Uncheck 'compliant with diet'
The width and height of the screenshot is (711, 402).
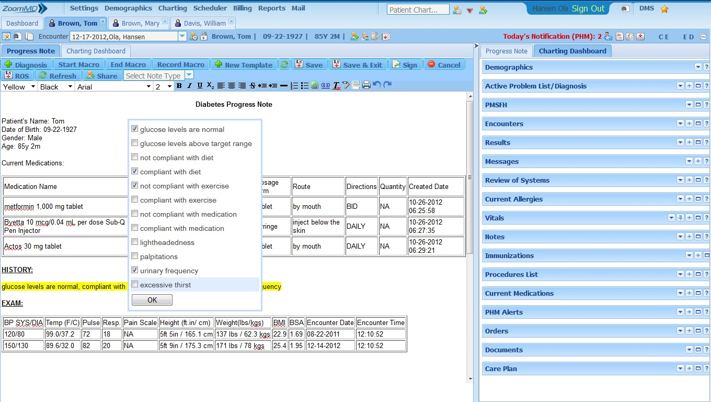135,171
